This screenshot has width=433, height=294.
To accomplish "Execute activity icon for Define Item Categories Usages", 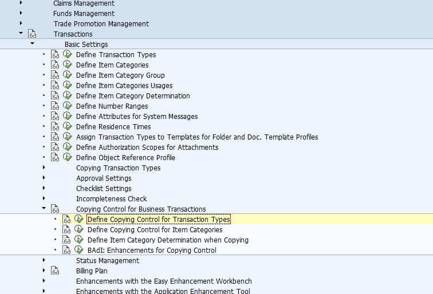I will click(x=68, y=85).
